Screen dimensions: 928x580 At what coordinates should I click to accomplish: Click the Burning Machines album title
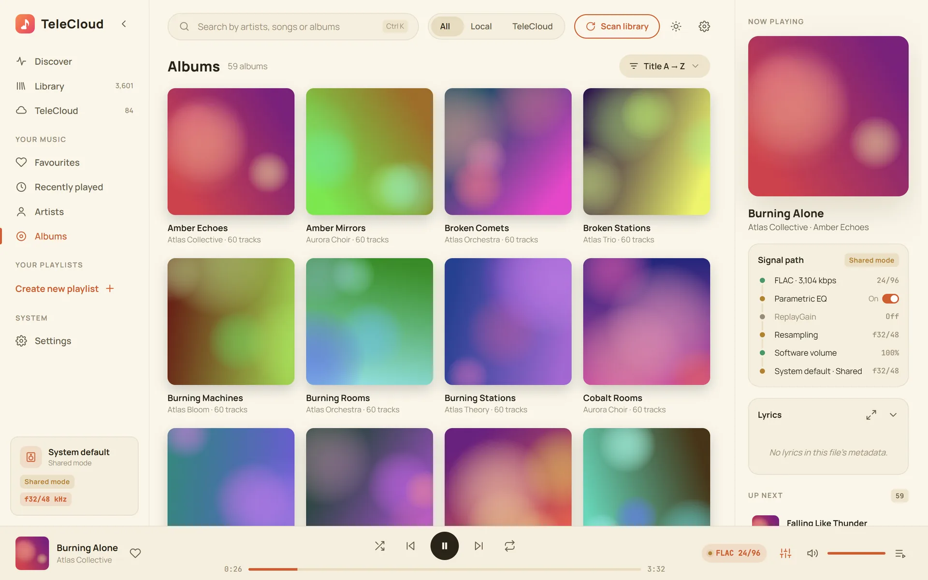(205, 398)
